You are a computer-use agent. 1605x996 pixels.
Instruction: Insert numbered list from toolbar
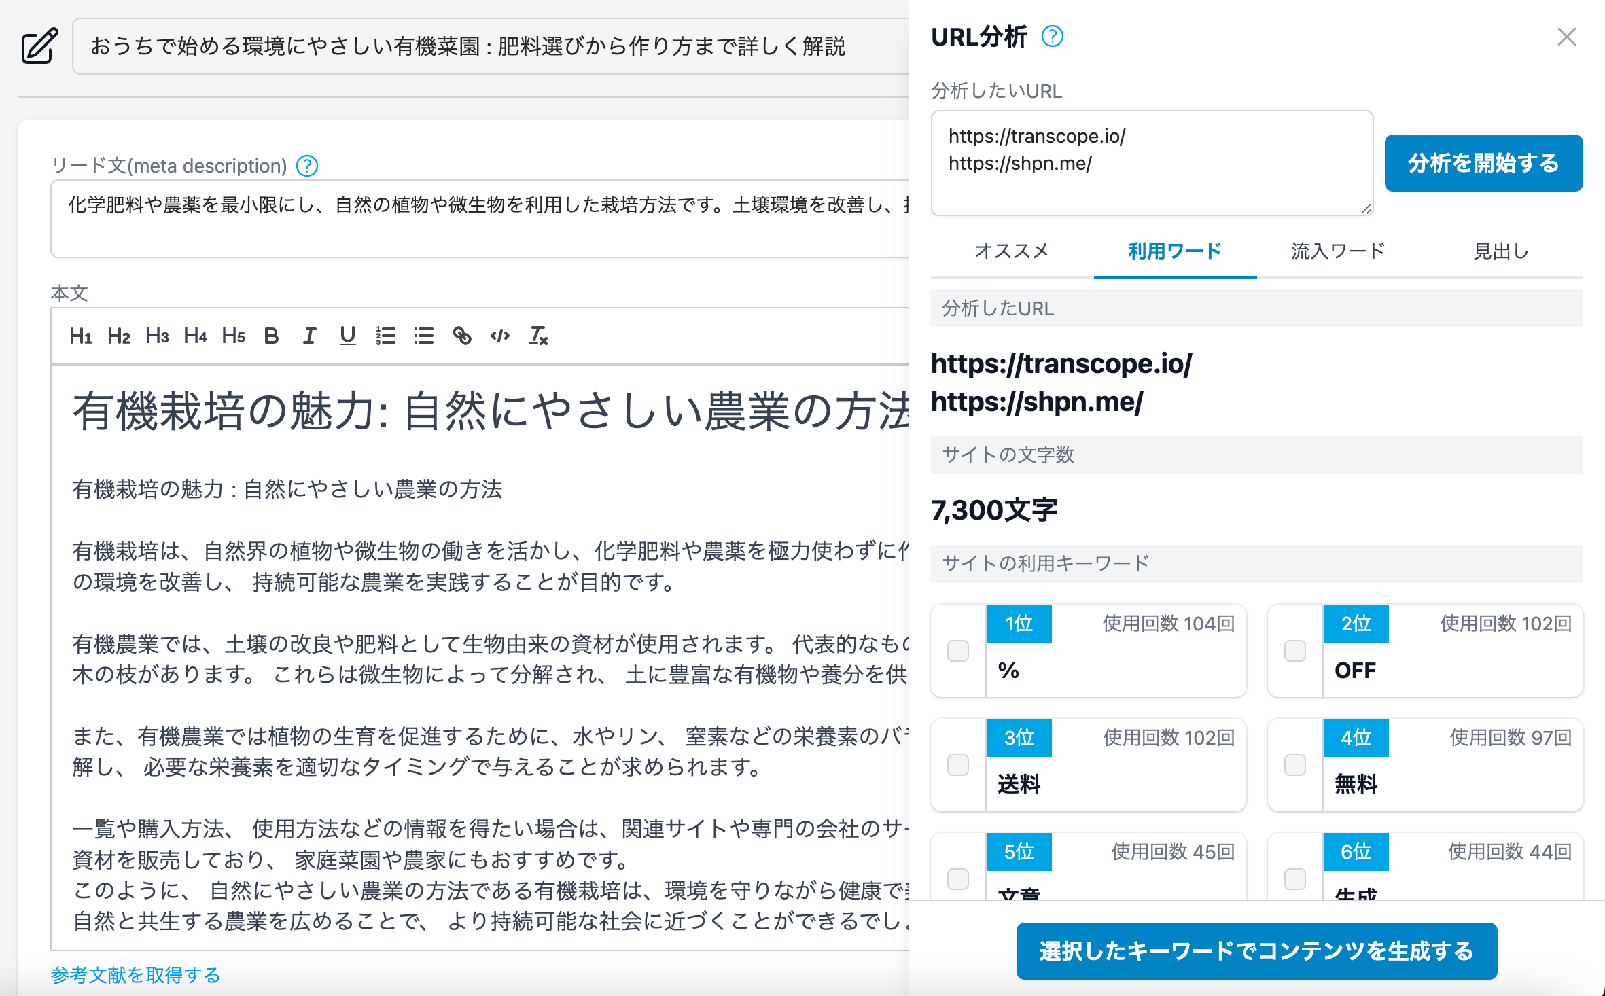tap(385, 336)
